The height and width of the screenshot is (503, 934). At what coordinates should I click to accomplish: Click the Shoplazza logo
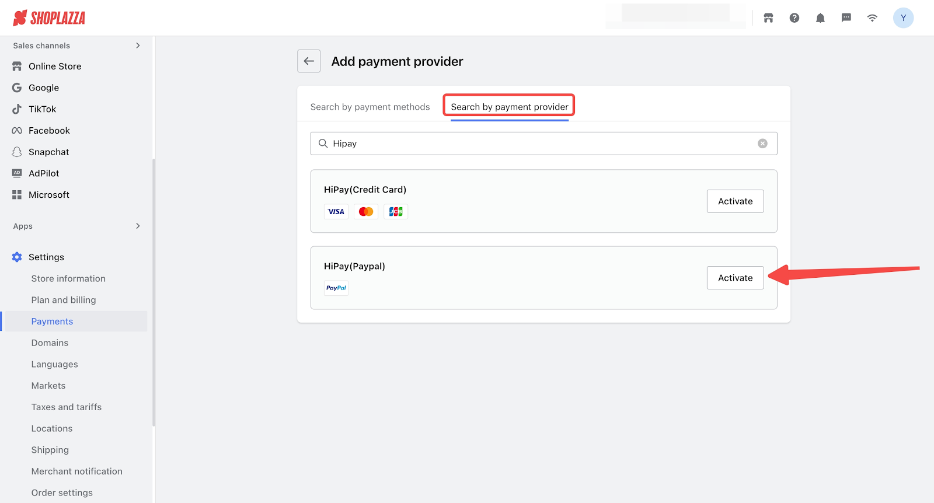point(49,18)
